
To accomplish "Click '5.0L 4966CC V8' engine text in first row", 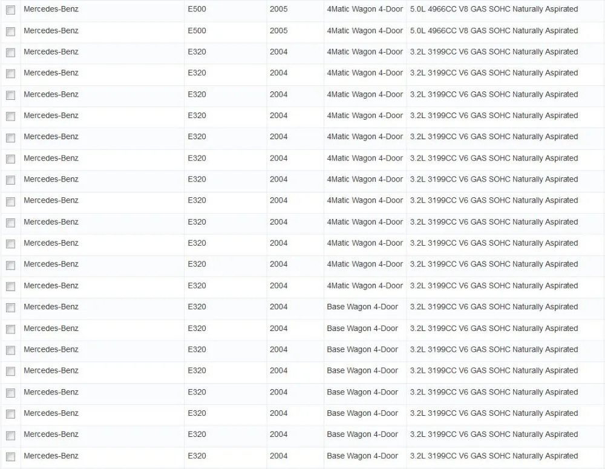I will [x=439, y=9].
